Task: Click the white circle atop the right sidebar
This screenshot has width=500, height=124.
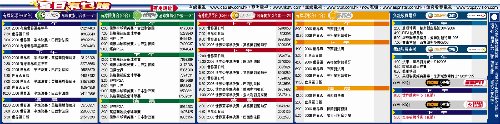Action: (x=494, y=18)
